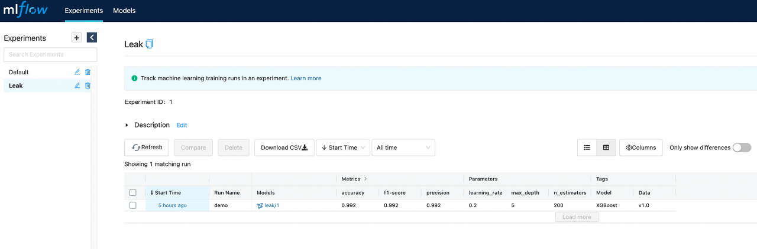Click the Data tag column header
Screen dimensions: 757x249
(x=644, y=192)
